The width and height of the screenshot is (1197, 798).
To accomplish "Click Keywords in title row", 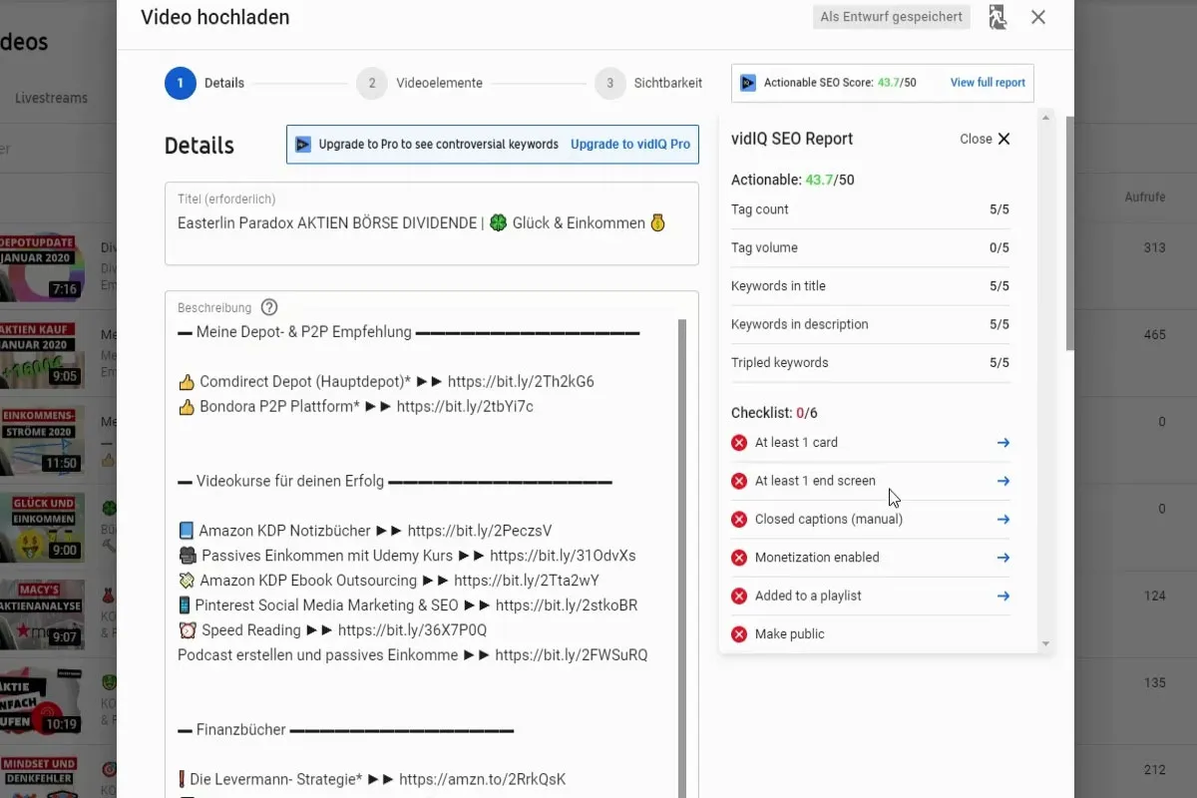I will (871, 286).
